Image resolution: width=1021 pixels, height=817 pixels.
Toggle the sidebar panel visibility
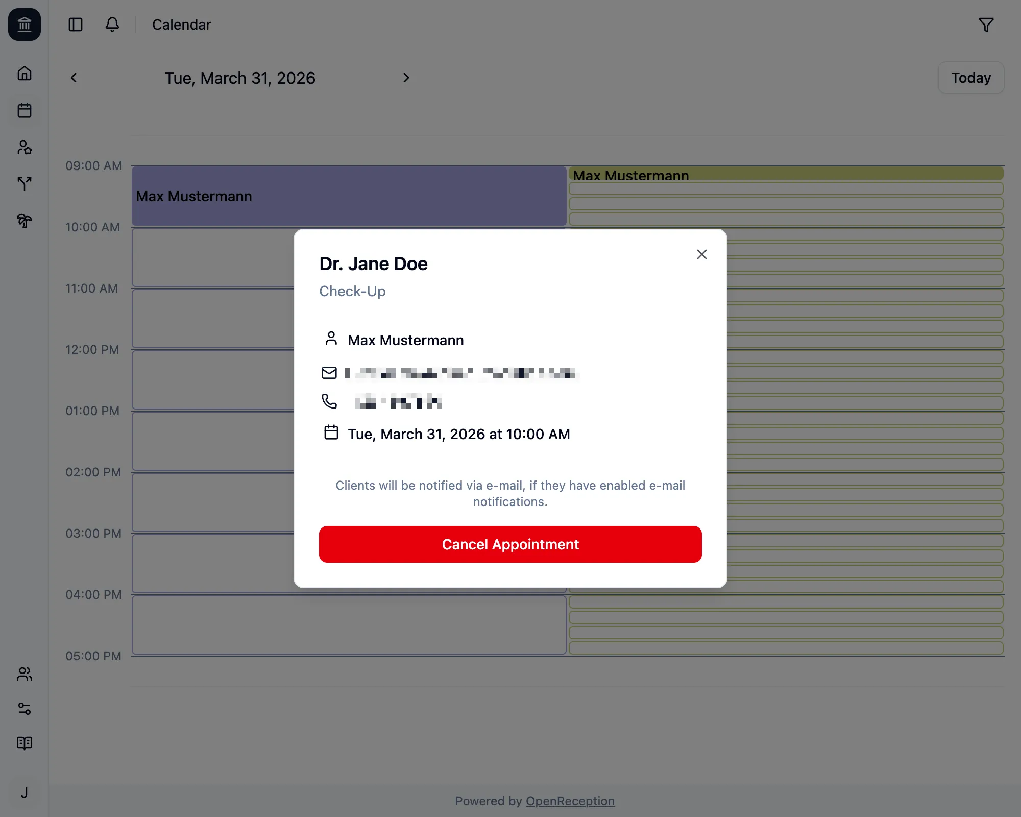(x=76, y=25)
